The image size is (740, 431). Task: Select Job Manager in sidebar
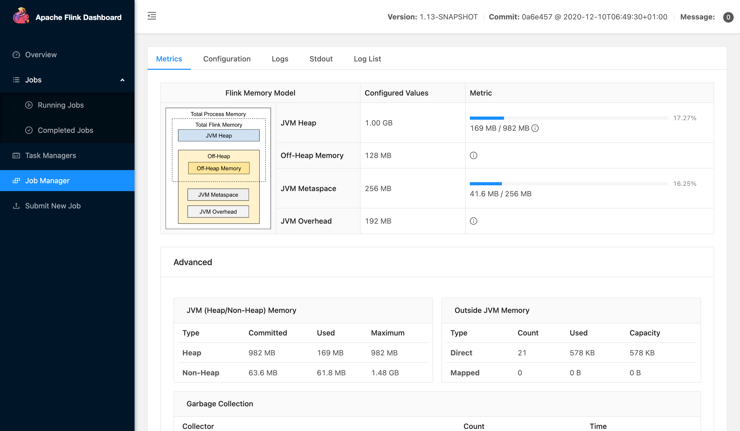click(x=47, y=181)
